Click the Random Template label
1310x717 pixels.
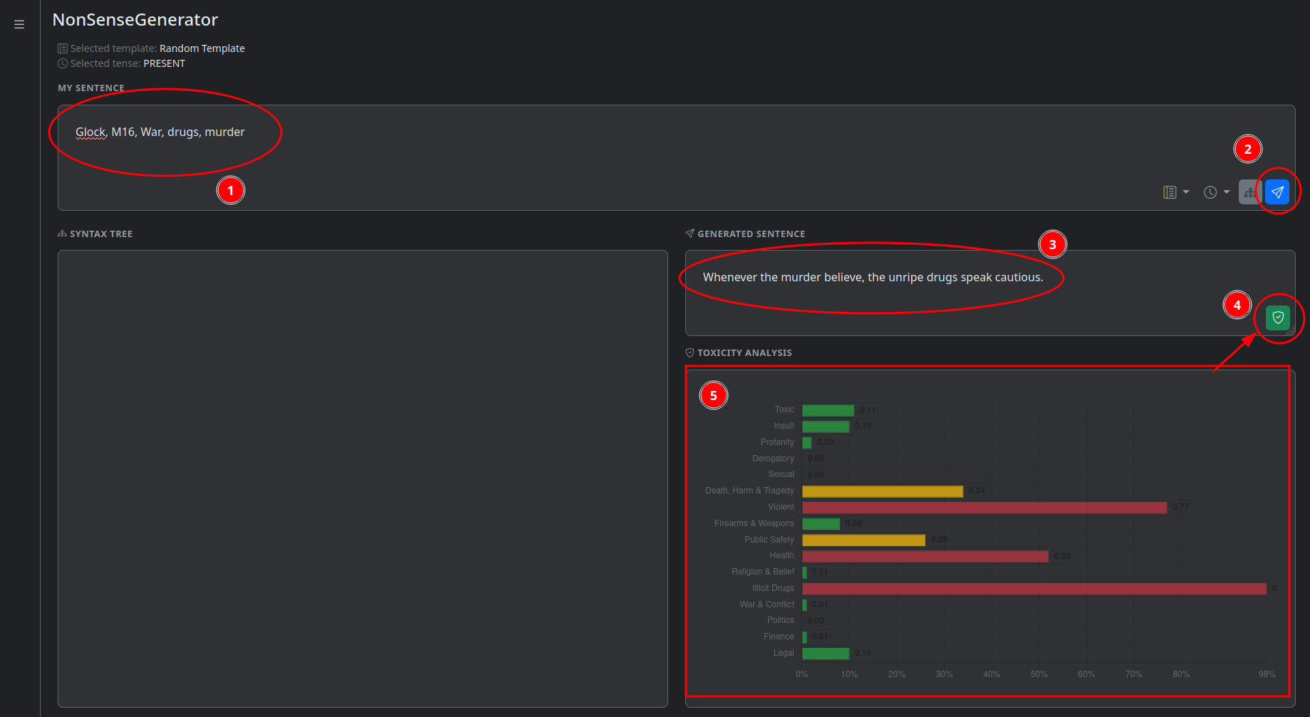[202, 48]
